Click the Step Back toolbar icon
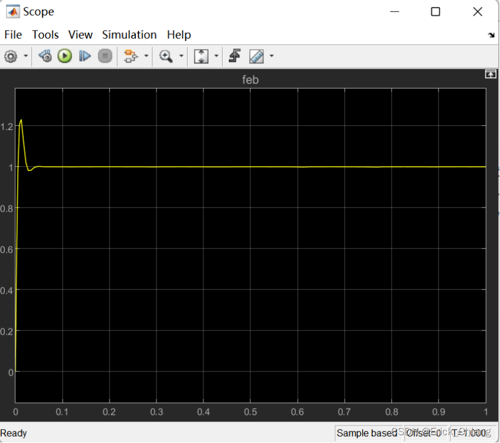This screenshot has width=500, height=443. point(45,56)
